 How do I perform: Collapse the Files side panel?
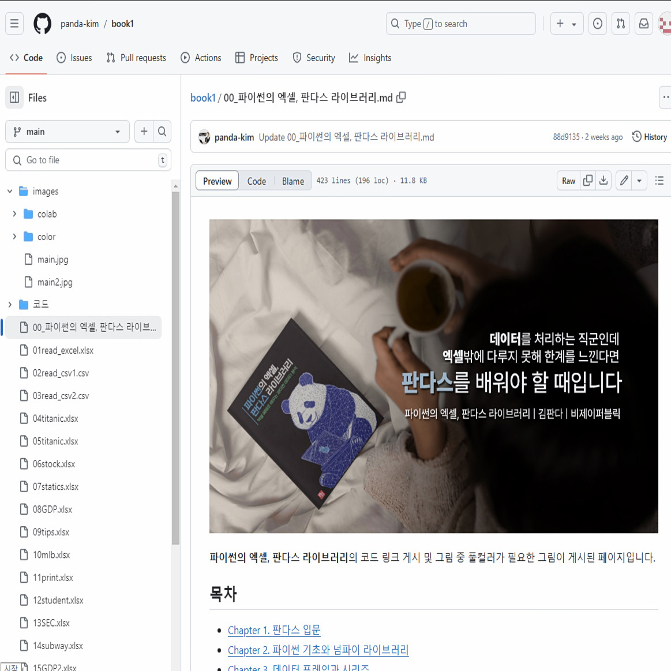tap(14, 98)
